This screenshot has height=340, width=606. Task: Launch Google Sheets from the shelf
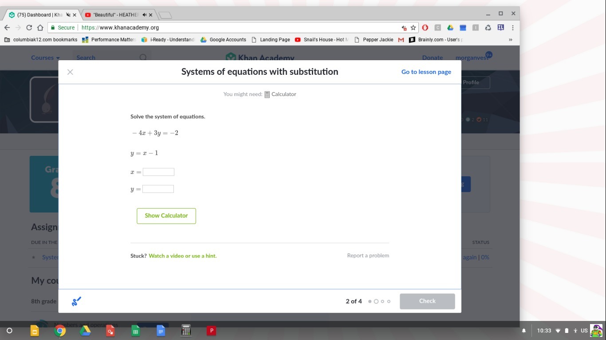click(136, 331)
